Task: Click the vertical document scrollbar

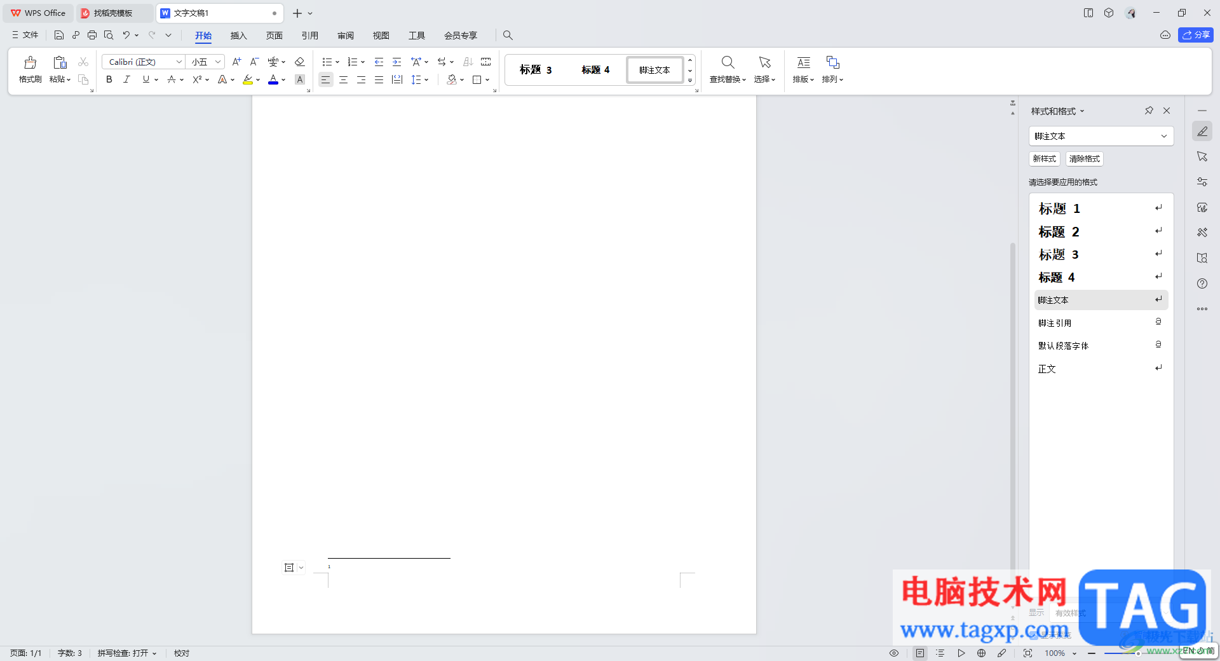Action: (1013, 407)
